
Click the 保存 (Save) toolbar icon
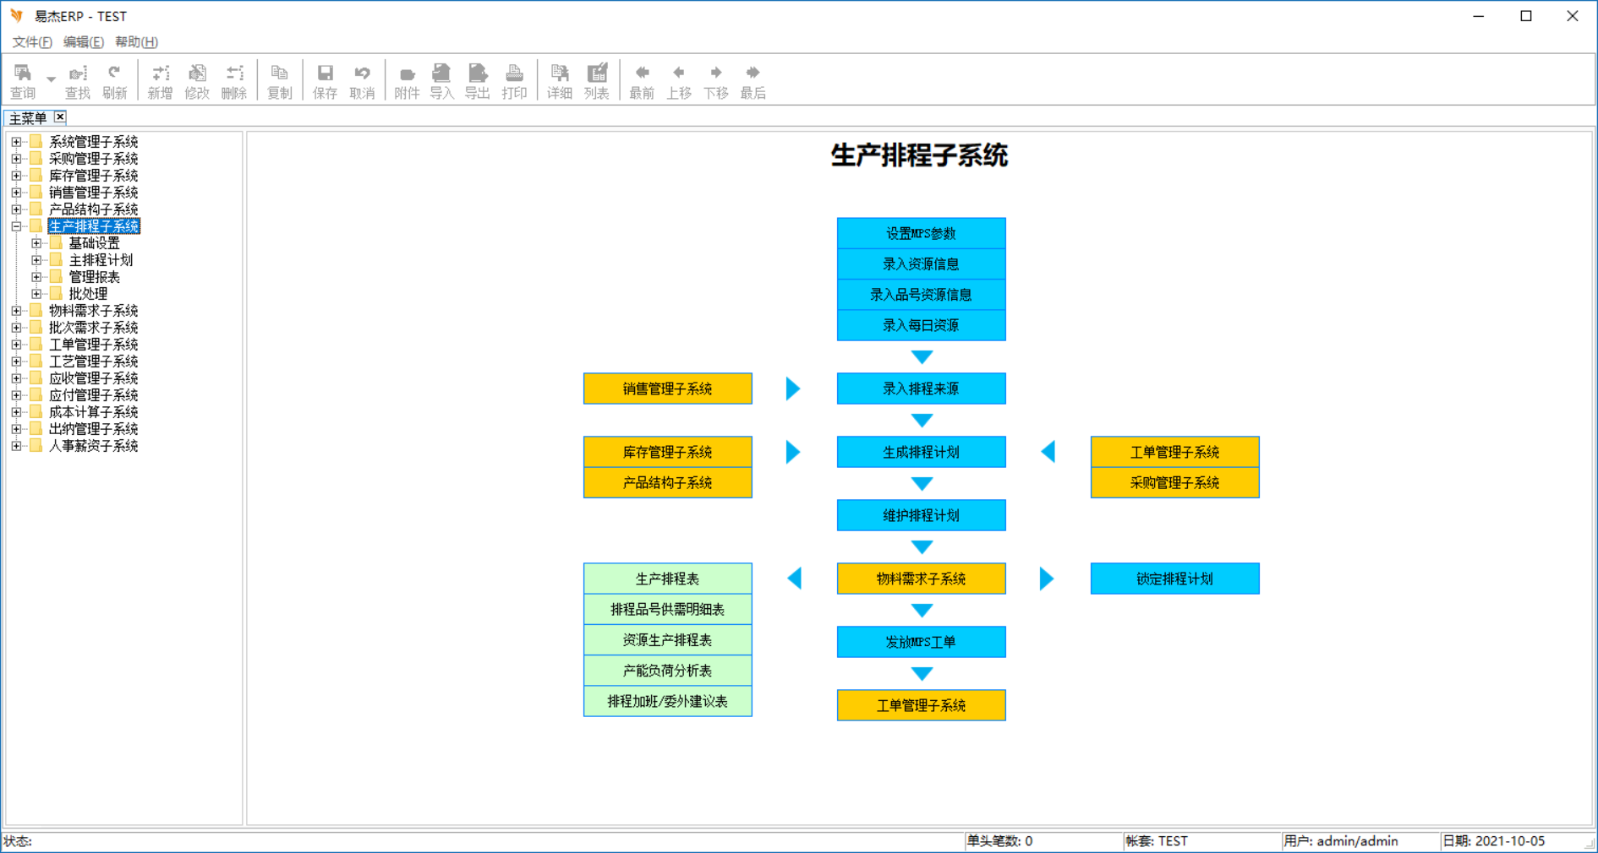coord(325,81)
